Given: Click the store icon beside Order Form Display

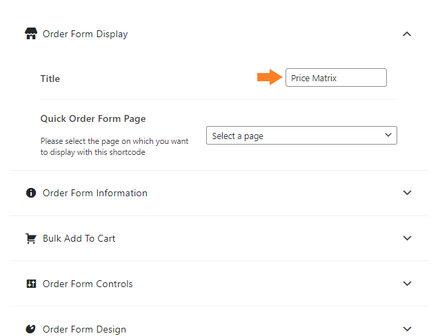Looking at the screenshot, I should [31, 34].
